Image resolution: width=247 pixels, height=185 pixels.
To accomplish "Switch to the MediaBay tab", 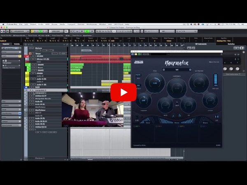I will tap(231, 44).
